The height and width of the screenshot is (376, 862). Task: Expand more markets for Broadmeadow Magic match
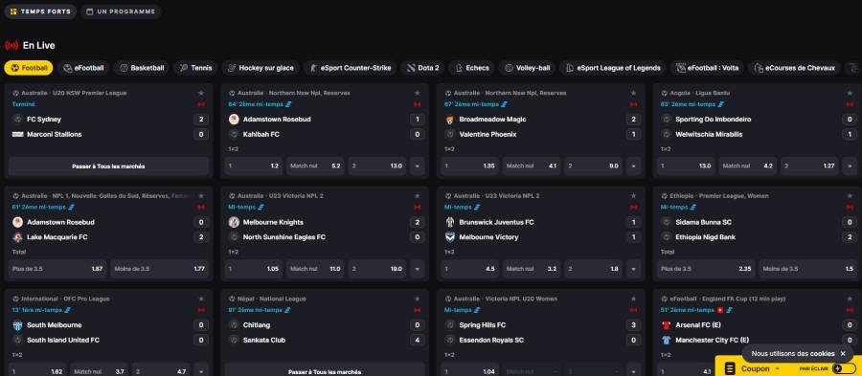tap(633, 166)
